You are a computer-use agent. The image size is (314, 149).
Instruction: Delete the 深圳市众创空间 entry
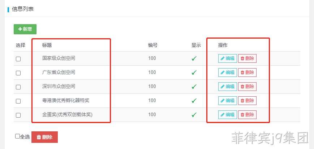[x=247, y=87]
